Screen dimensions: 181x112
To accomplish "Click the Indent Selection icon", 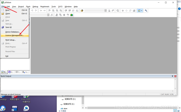I will click(x=66, y=11).
